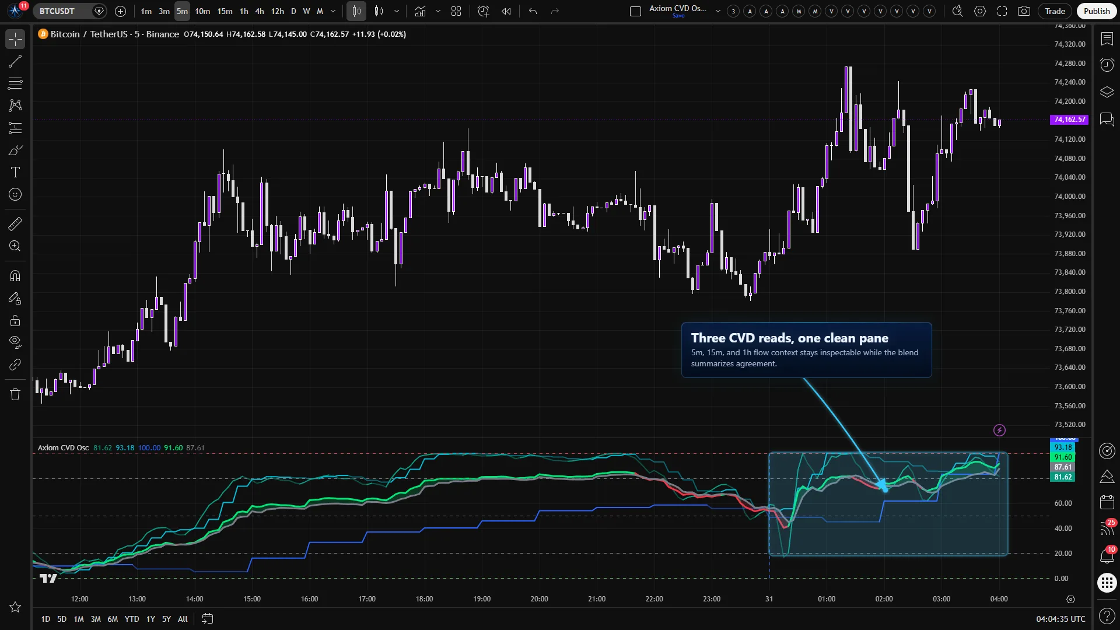Toggle the second bar style button

379,11
